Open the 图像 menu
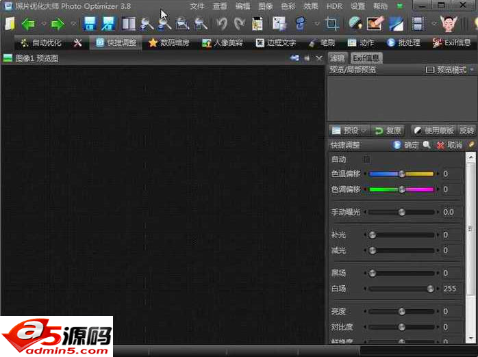The width and height of the screenshot is (478, 357). tap(266, 6)
